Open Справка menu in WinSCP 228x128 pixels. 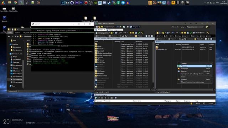[x=208, y=36]
